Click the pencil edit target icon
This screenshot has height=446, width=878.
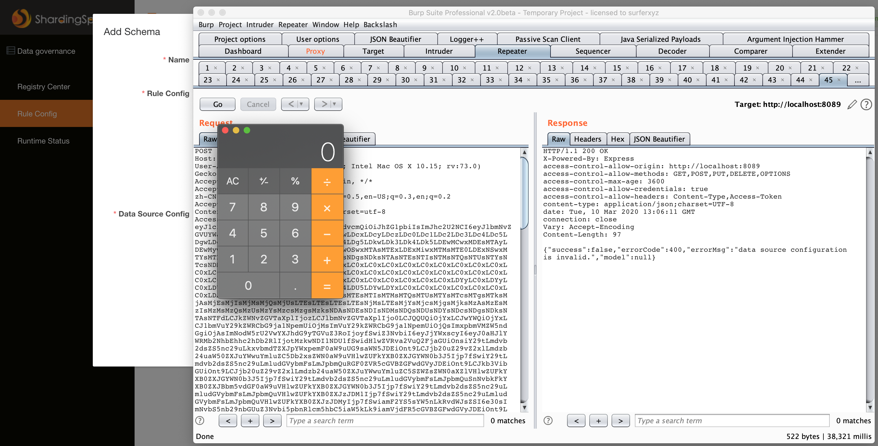(851, 104)
